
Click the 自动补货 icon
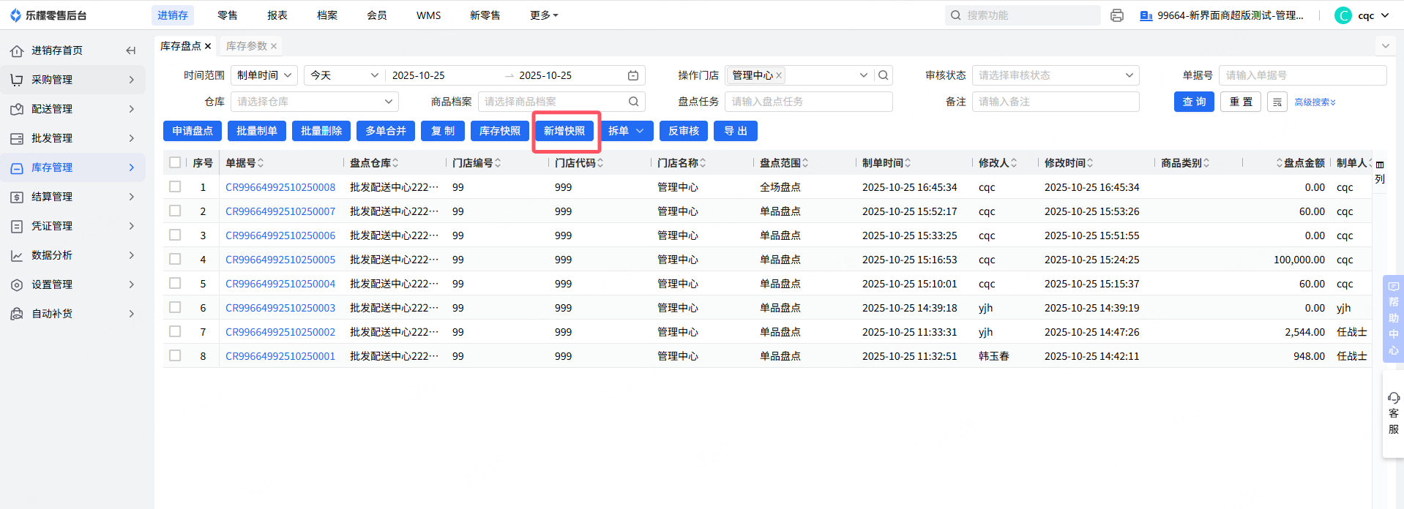(x=17, y=314)
